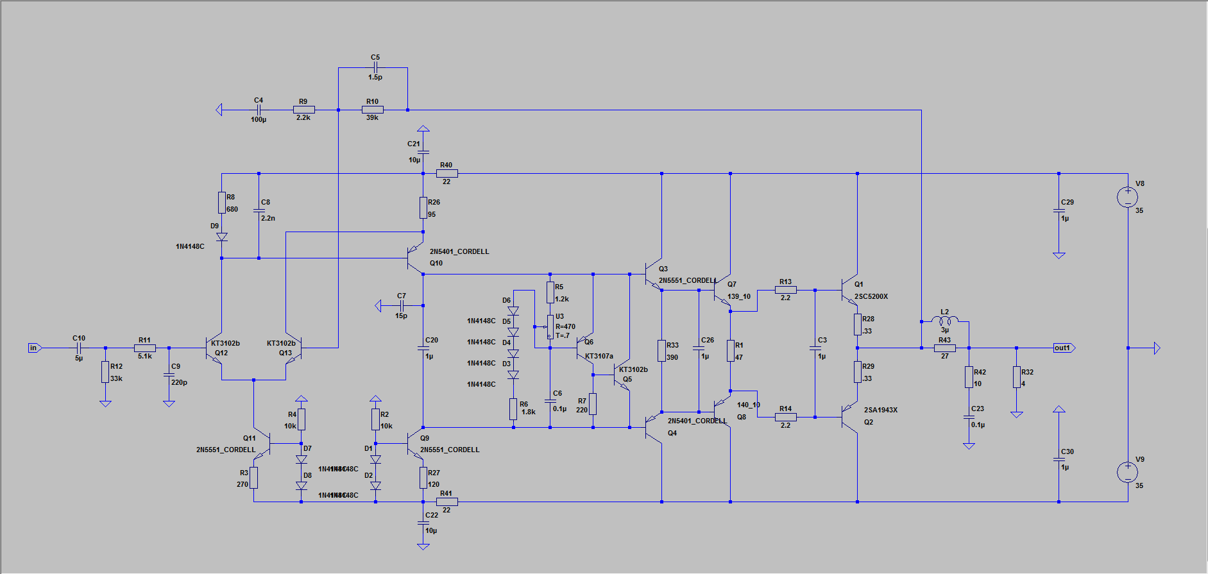This screenshot has width=1208, height=574.
Task: Select the R41 22 ohm resistor
Action: (447, 502)
